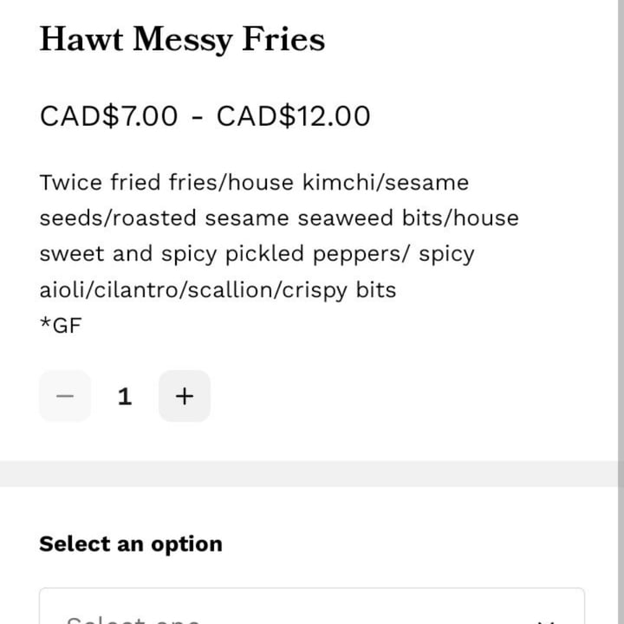Increase quantity with the plus button

(184, 396)
